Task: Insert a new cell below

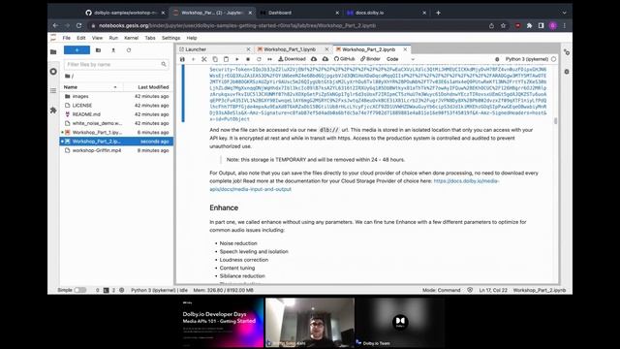Action: (x=194, y=59)
